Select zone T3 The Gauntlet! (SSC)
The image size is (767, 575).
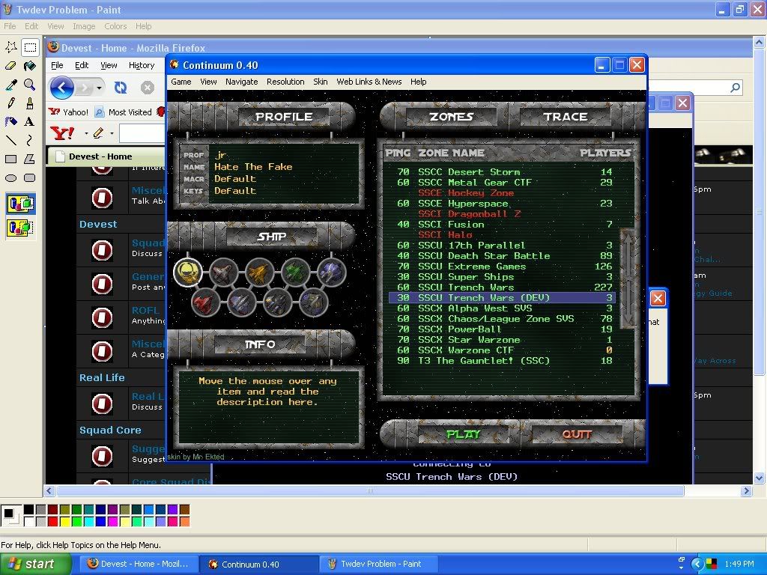tap(501, 361)
